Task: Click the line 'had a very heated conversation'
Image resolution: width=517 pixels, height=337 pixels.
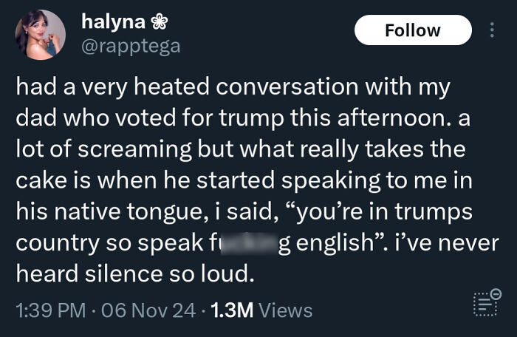Action: [x=188, y=86]
